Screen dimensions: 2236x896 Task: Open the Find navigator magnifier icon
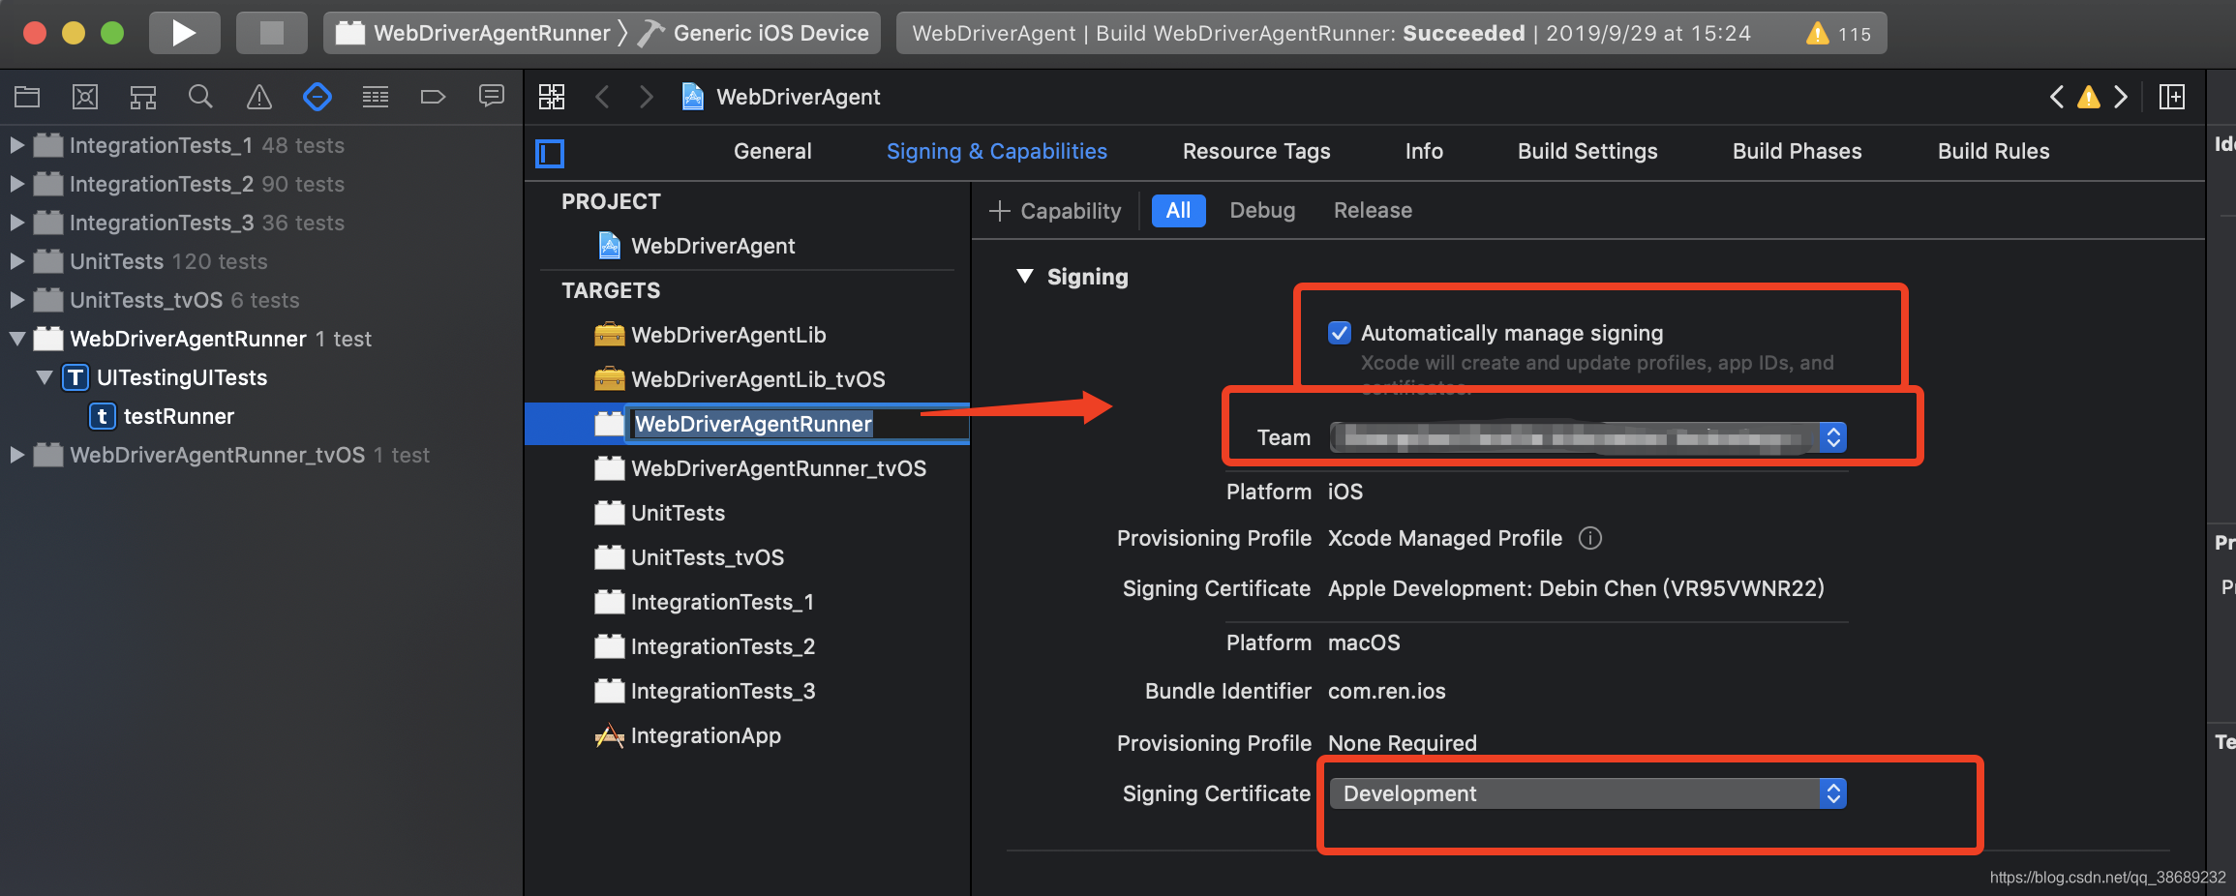tap(200, 97)
